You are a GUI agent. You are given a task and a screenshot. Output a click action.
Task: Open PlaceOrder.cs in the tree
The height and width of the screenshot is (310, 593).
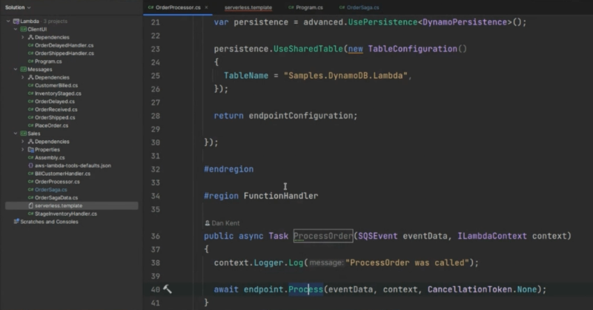[51, 125]
